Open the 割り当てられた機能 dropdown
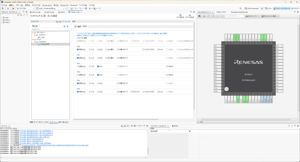300x162 pixels. [x=270, y=16]
